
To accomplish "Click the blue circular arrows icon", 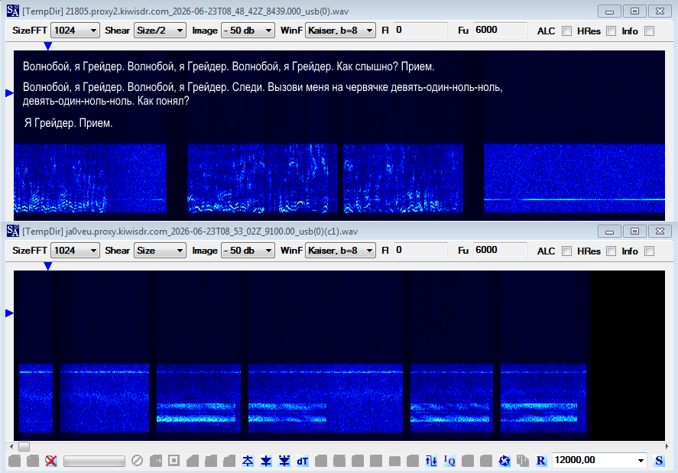I will tap(504, 461).
